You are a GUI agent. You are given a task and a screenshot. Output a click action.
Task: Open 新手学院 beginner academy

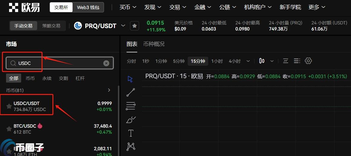[290, 7]
